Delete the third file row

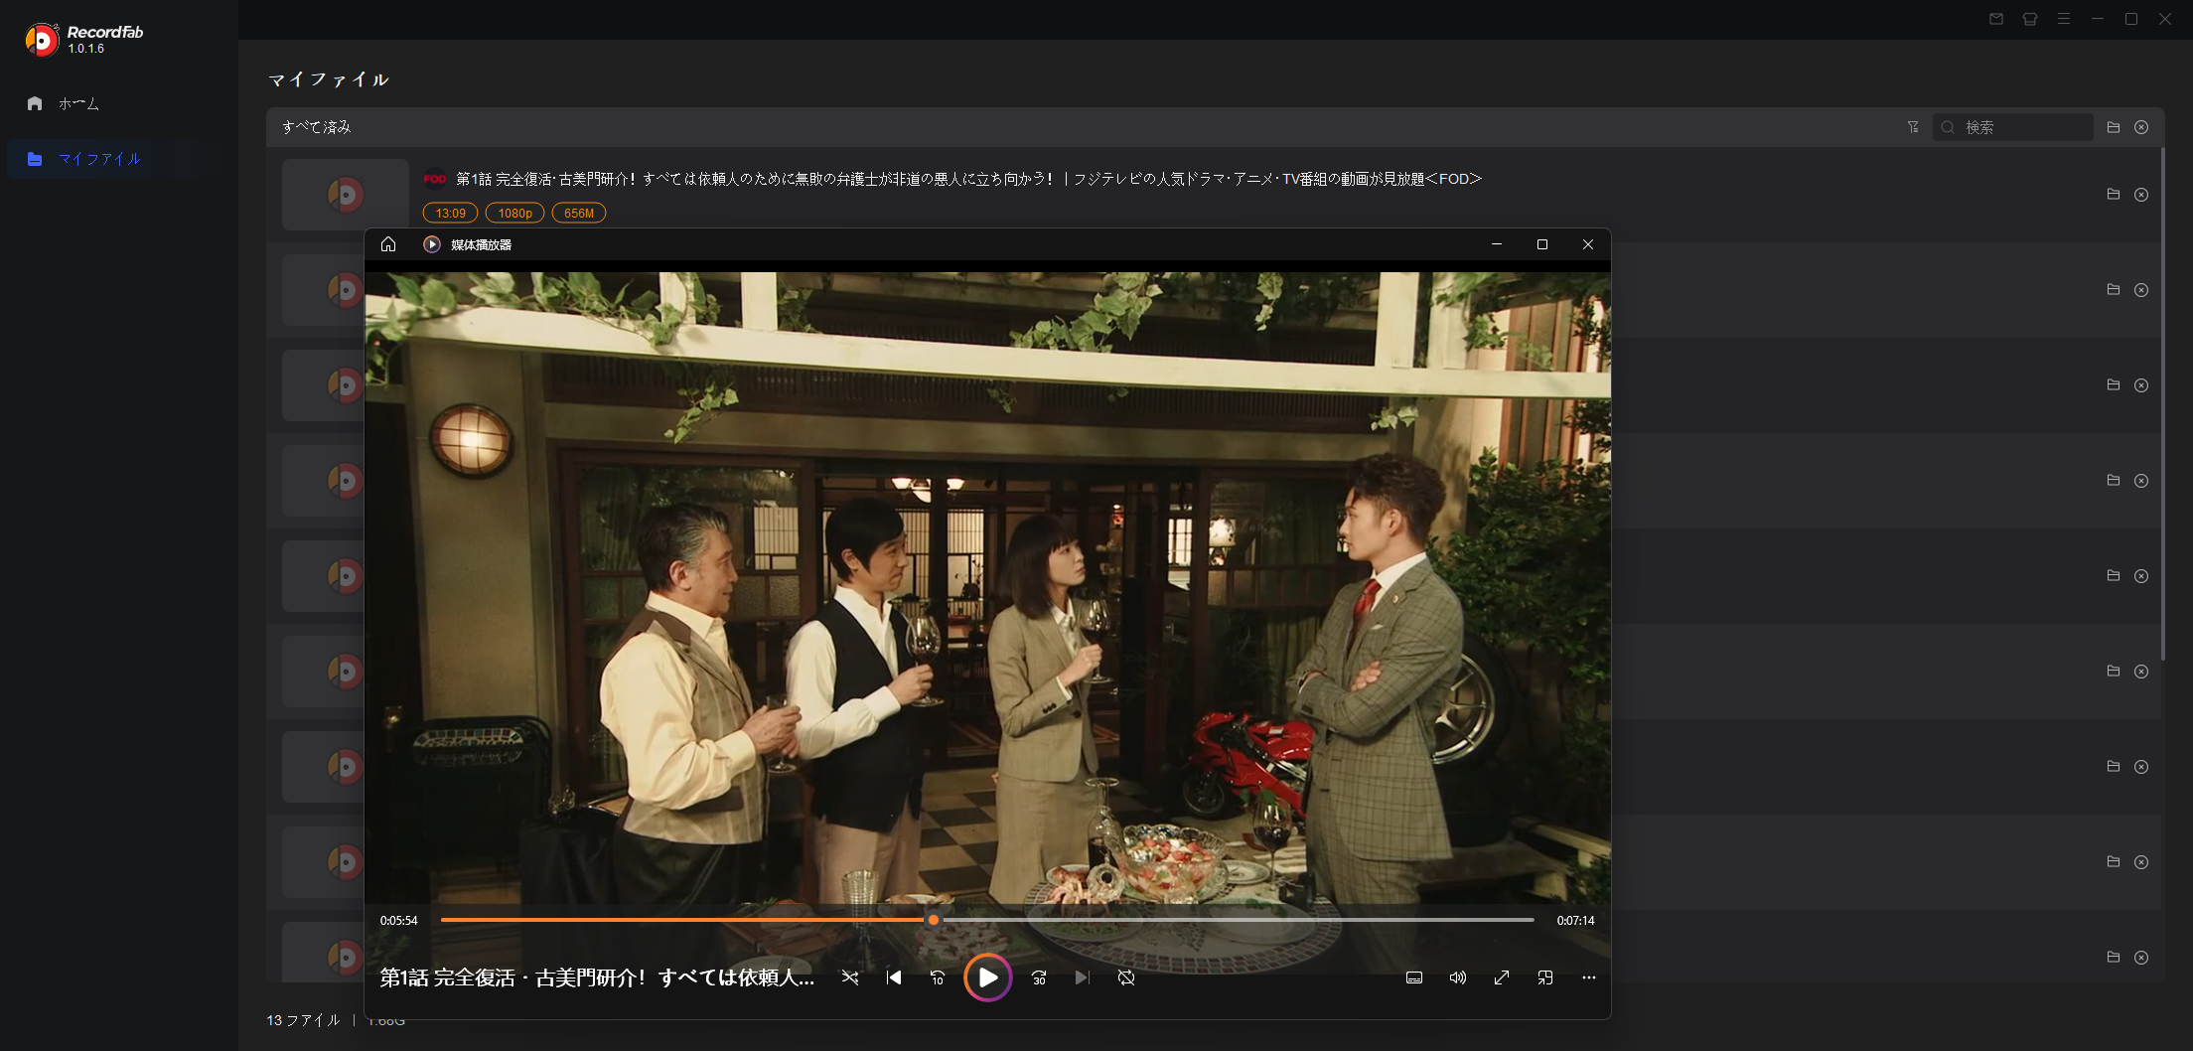[2141, 385]
